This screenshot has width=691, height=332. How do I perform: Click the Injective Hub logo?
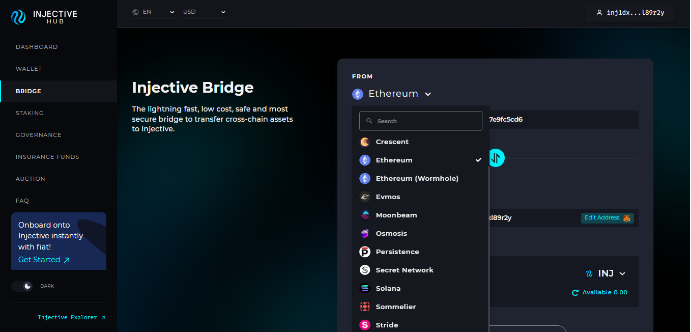[44, 17]
